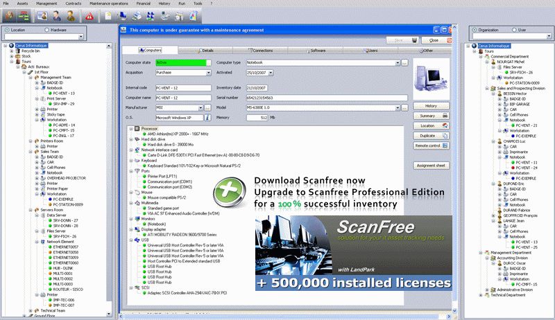Click the Assignment sheet button
Viewport: 555px width, 320px height.
pos(431,166)
